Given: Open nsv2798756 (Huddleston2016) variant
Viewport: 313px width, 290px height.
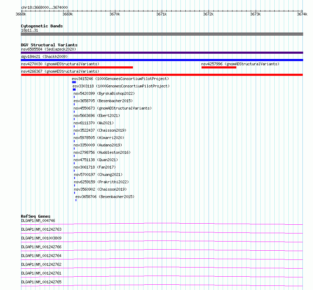Looking at the screenshot, I should (x=102, y=152).
